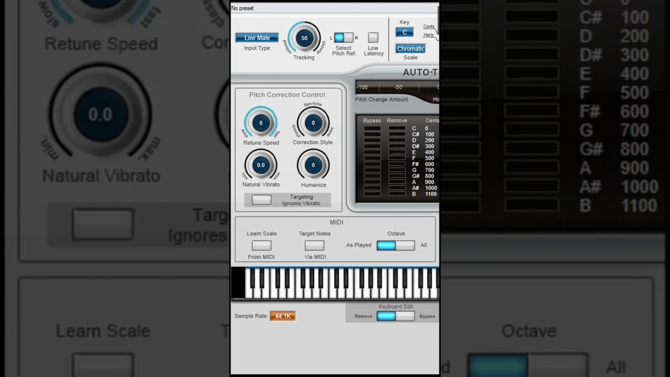Toggle Bypass for note E
The height and width of the screenshot is (377, 670).
click(x=372, y=152)
